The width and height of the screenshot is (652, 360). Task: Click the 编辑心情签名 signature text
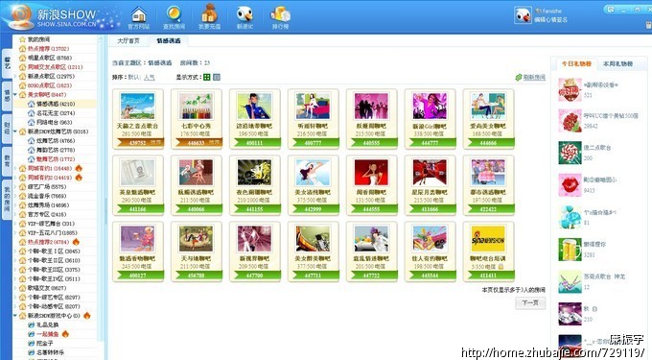(x=551, y=19)
